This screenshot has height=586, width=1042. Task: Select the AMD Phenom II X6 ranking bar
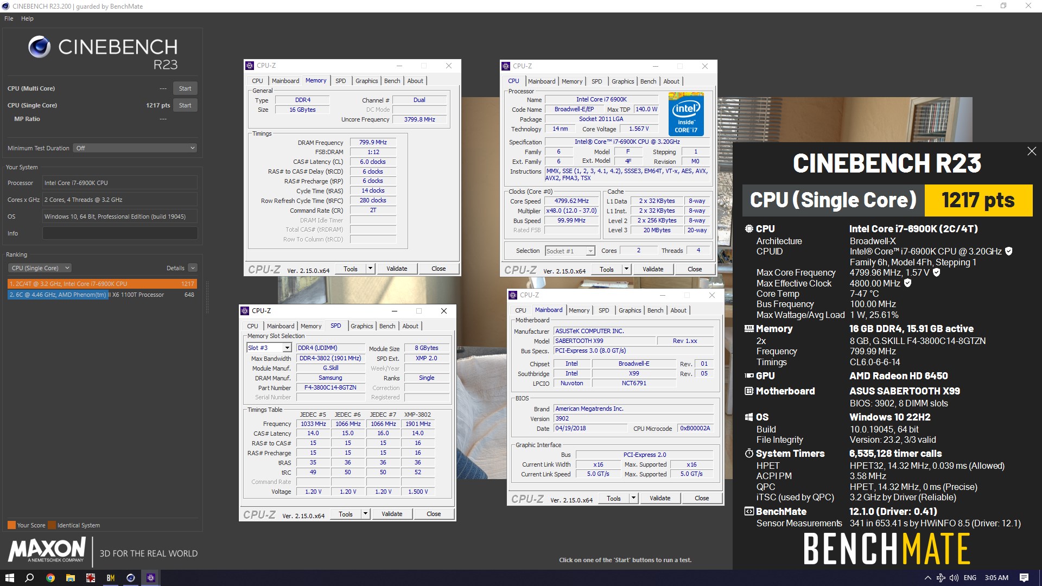click(102, 295)
